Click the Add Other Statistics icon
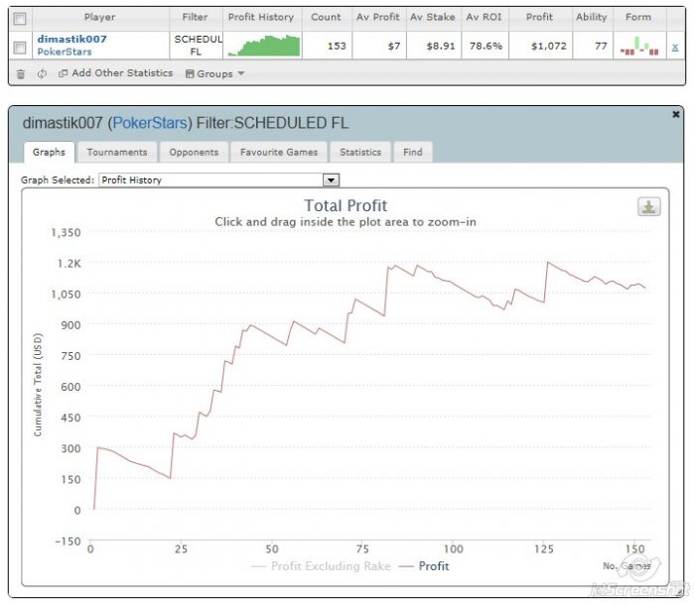Screen dimensions: 695x603 [x=63, y=73]
